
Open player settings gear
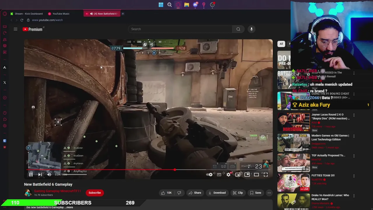coord(228,174)
